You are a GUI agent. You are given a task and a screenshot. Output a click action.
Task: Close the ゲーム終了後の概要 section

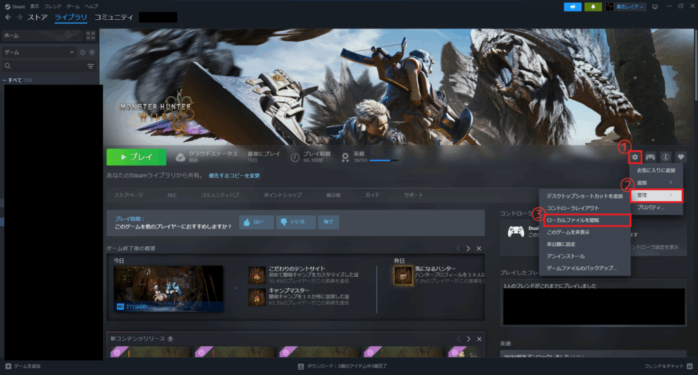479,248
